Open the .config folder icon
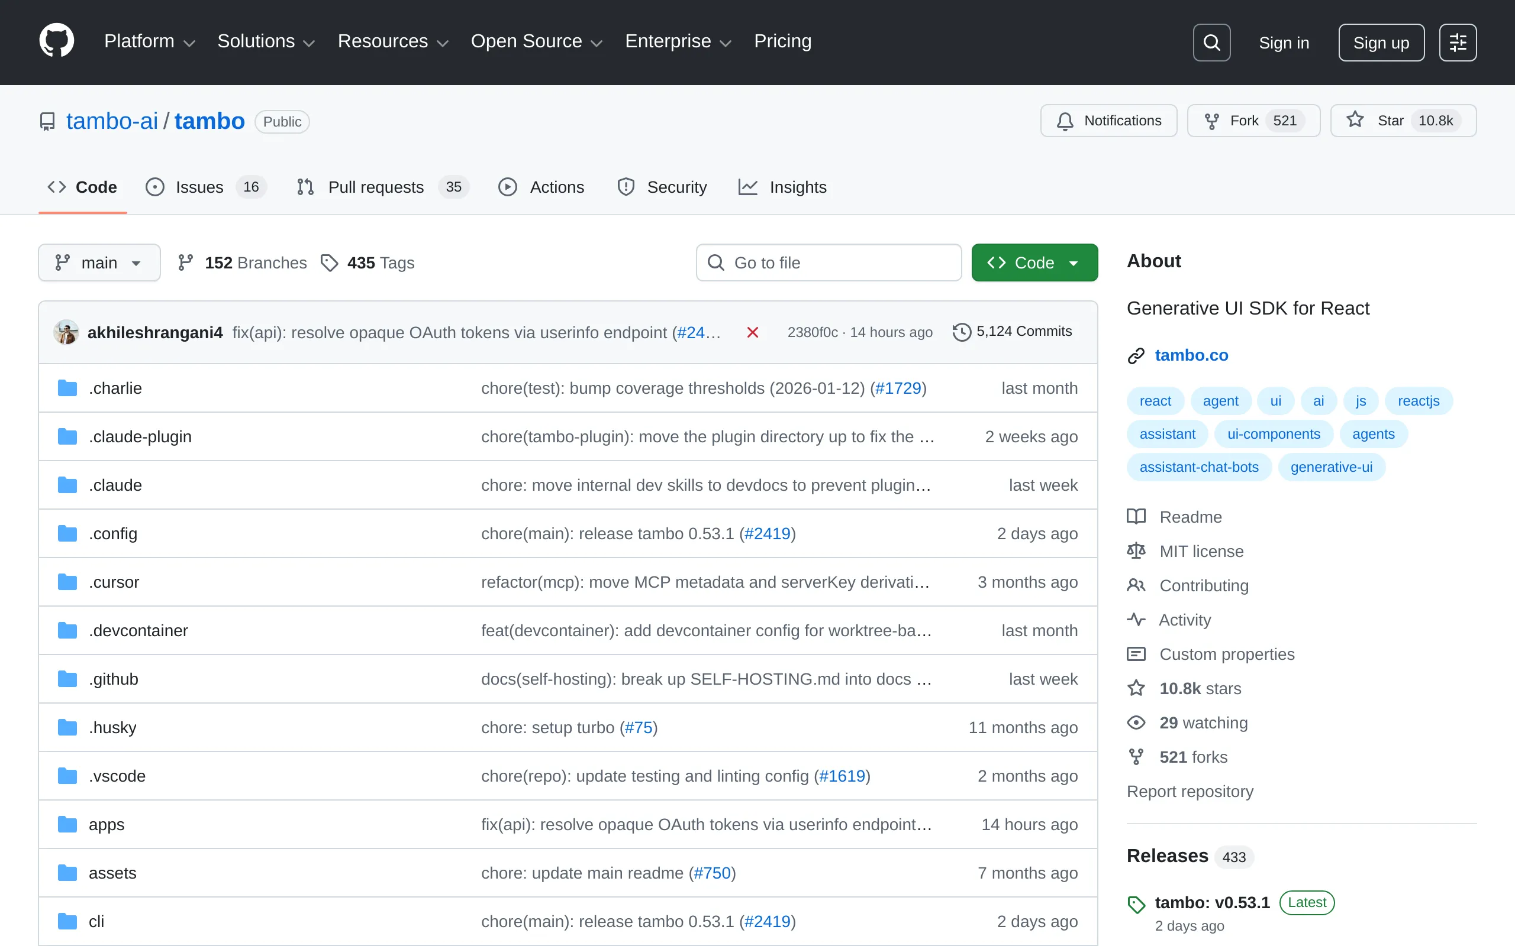The image size is (1515, 946). coord(66,533)
